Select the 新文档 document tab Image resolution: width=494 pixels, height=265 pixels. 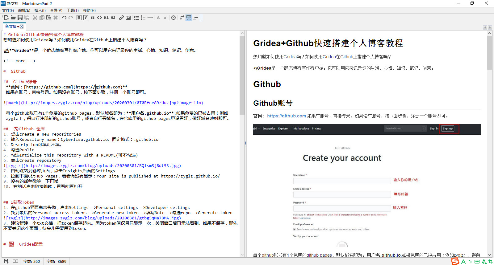click(11, 26)
